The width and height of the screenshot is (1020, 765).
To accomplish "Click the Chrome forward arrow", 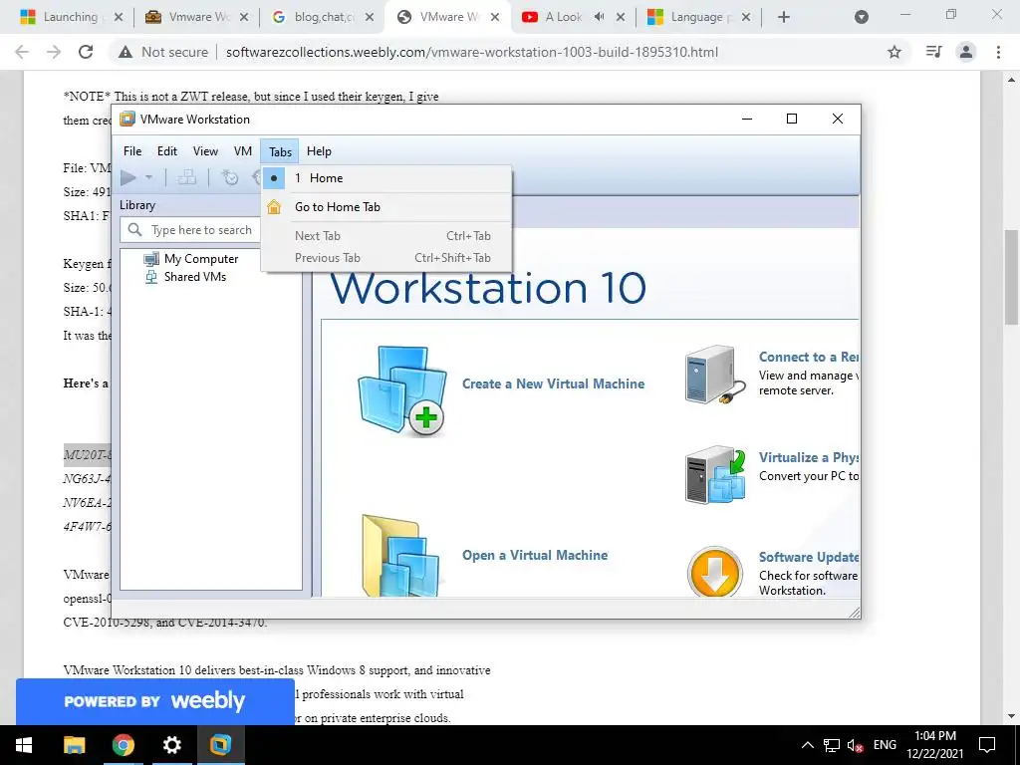I will click(x=54, y=52).
